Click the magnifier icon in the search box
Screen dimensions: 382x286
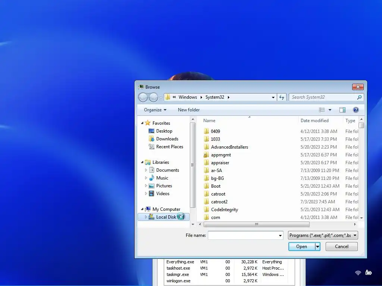359,97
